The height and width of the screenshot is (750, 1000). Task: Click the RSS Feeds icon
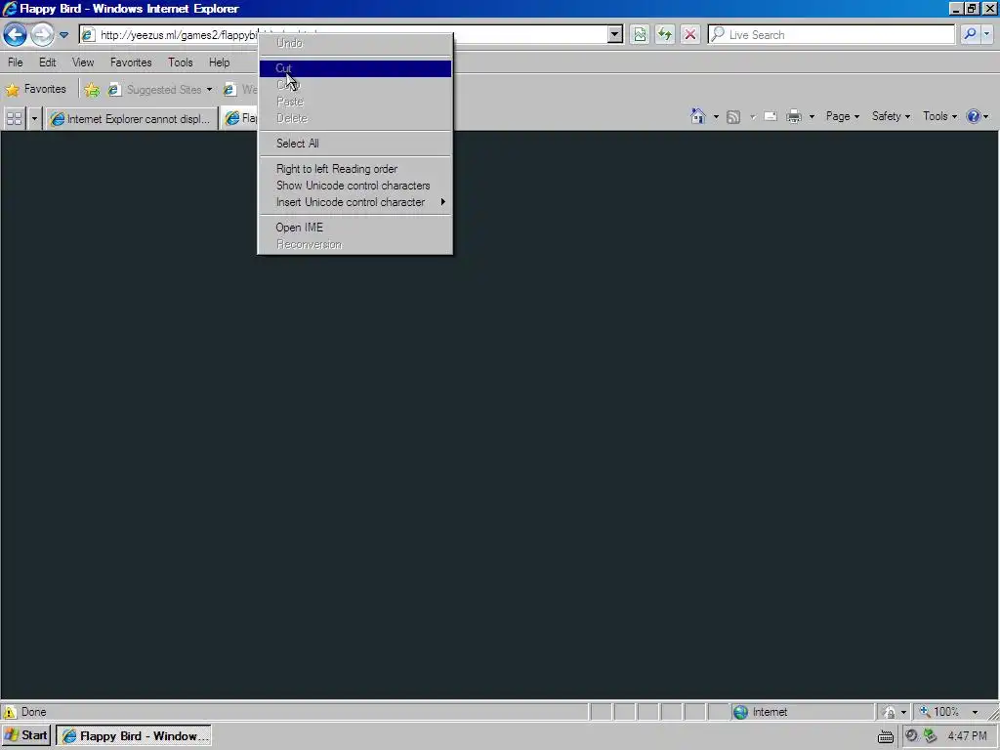pos(733,117)
